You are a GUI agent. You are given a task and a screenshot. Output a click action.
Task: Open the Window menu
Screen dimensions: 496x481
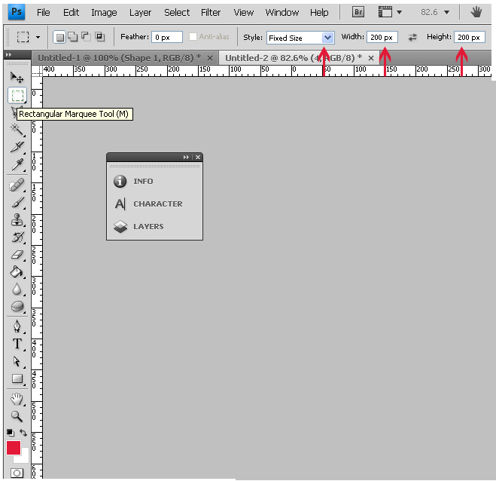[x=281, y=12]
